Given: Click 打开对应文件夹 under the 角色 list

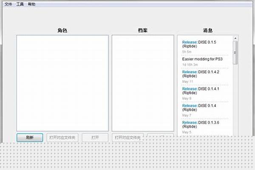Looking at the screenshot, I should point(62,138).
